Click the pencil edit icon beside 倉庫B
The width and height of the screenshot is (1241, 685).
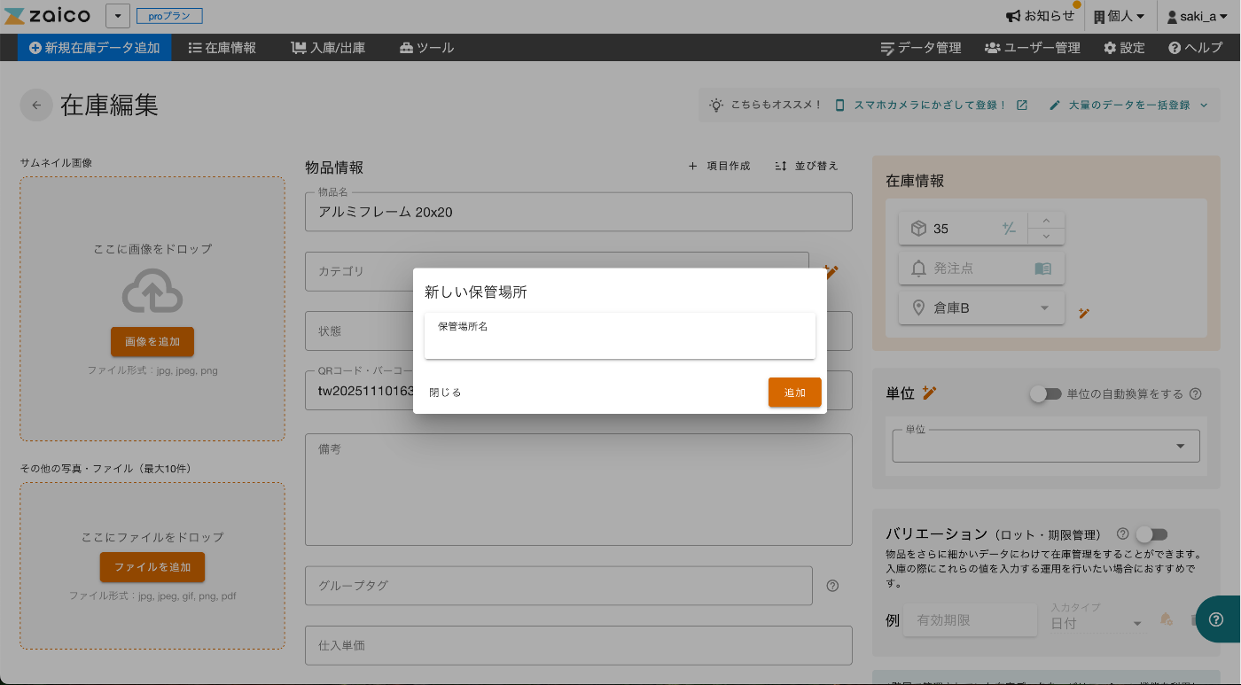click(x=1084, y=312)
